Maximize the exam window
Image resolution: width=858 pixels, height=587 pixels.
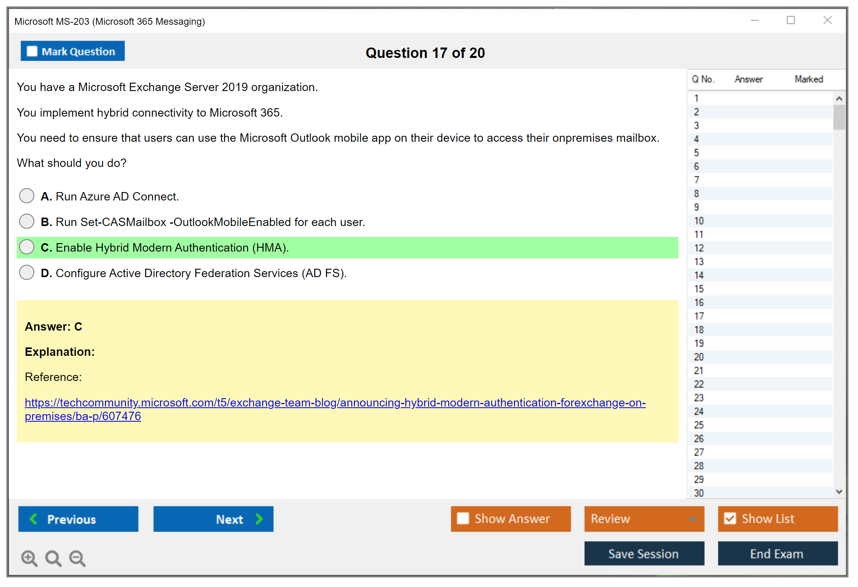(x=791, y=20)
